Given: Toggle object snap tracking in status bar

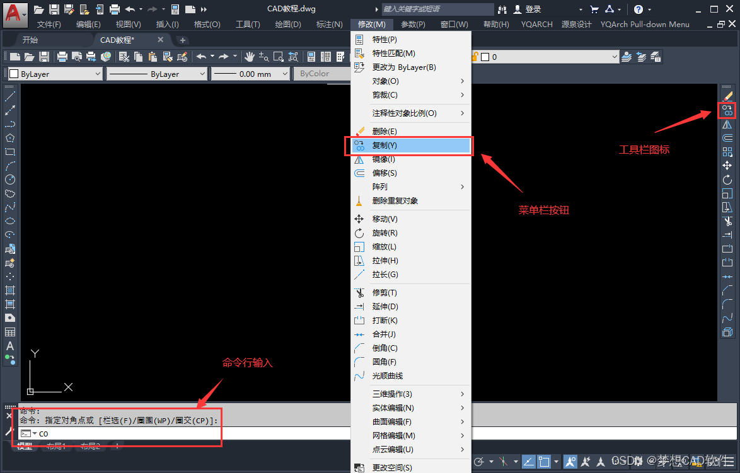Looking at the screenshot, I should pyautogui.click(x=529, y=462).
